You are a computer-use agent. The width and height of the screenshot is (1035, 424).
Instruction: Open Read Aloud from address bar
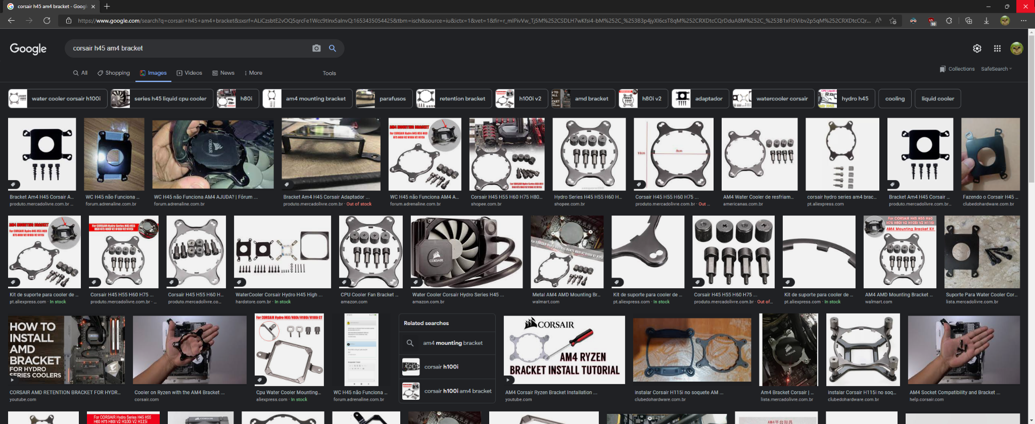(878, 21)
